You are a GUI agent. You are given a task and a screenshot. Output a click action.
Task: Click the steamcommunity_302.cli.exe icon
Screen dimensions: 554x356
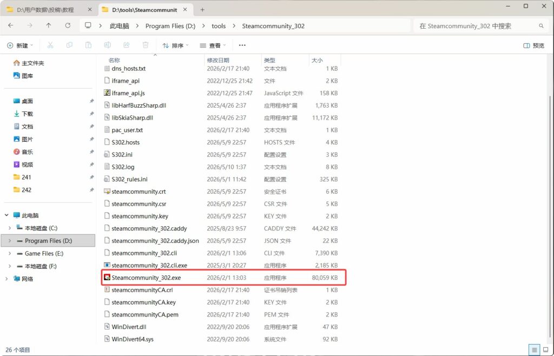pos(107,265)
